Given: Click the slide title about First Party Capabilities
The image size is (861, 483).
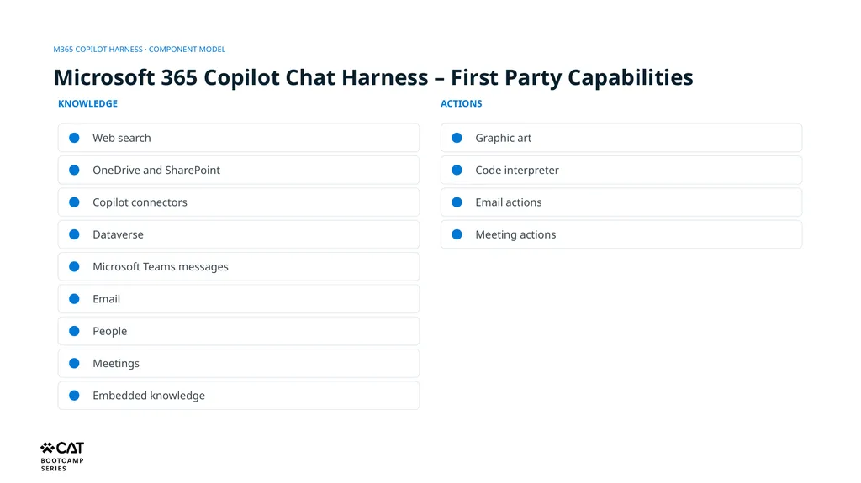Looking at the screenshot, I should pyautogui.click(x=373, y=77).
